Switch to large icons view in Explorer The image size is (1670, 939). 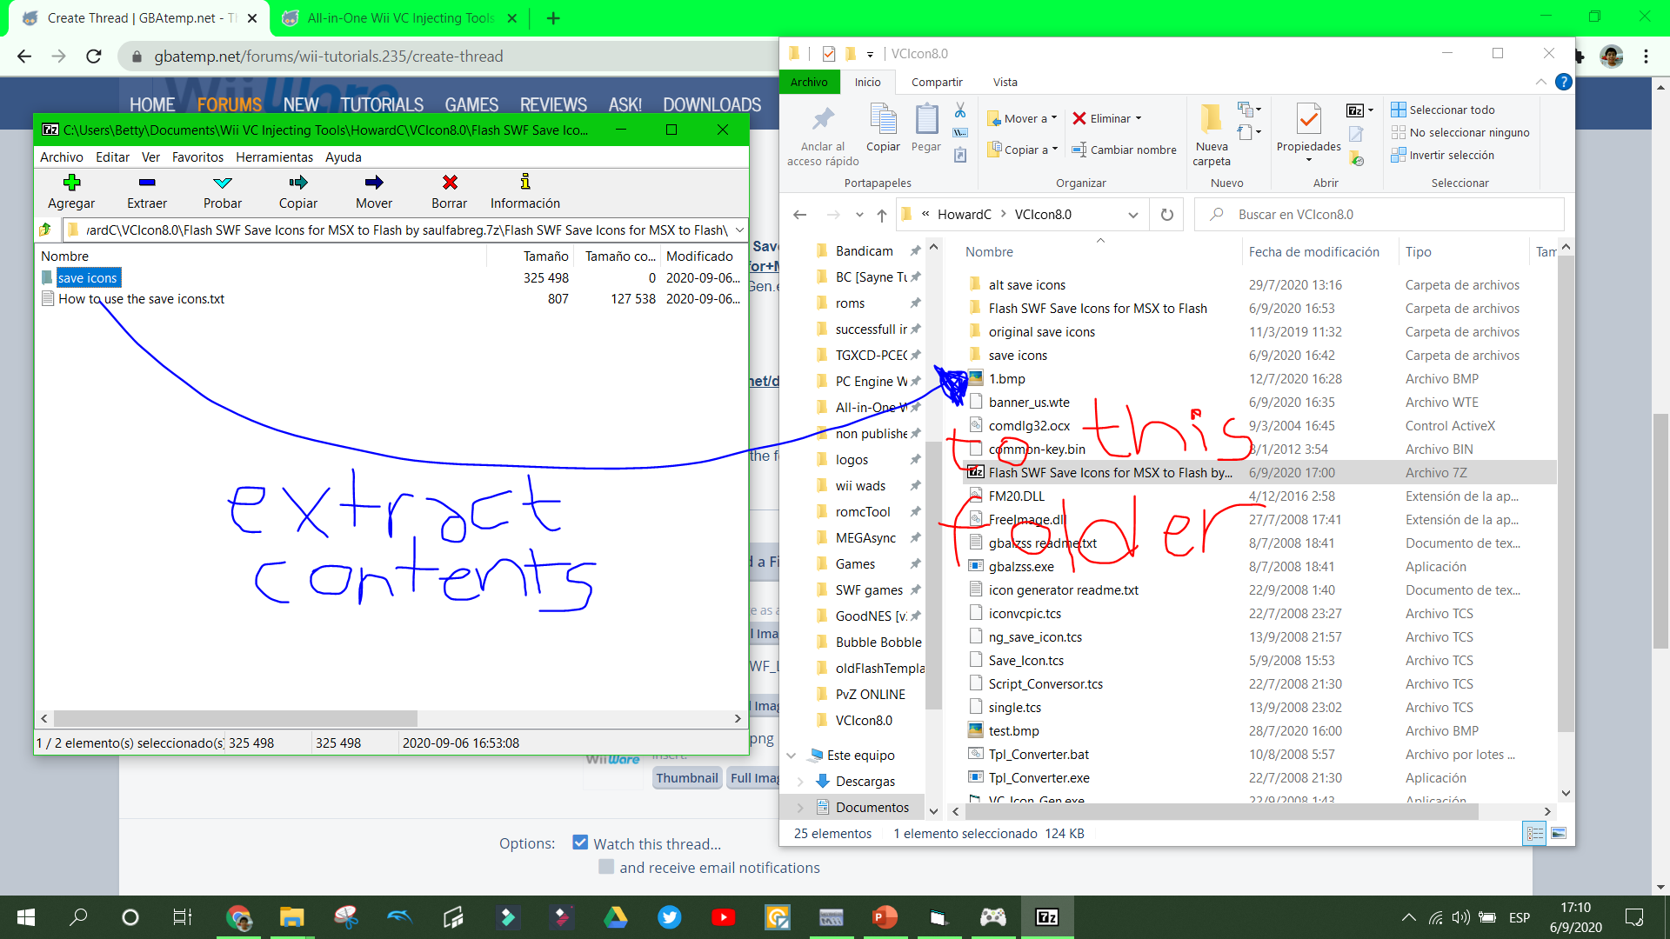1559,834
